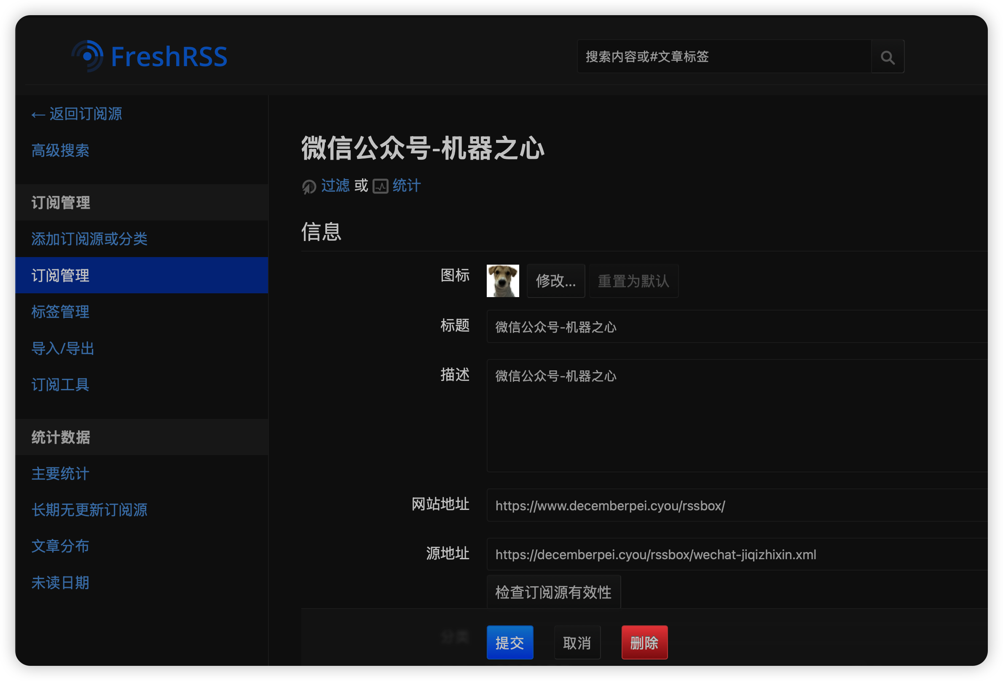Select the highlighted 订阅管理 sidebar item
Image resolution: width=1003 pixels, height=681 pixels.
click(x=142, y=275)
